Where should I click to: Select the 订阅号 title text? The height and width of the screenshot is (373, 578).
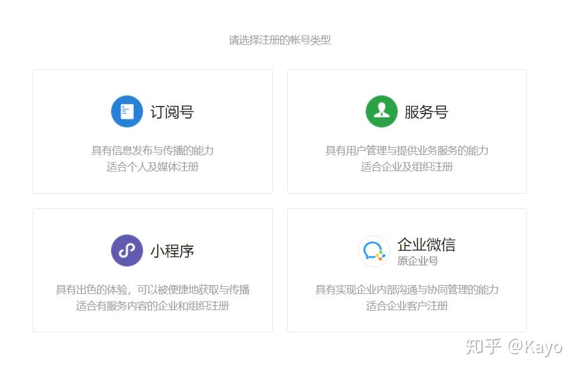(172, 112)
